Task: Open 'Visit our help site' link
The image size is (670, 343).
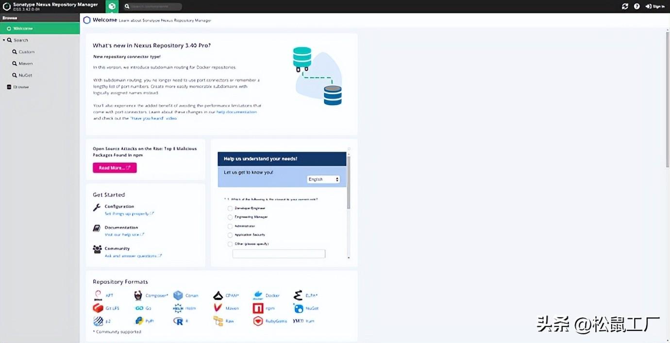Action: click(125, 234)
